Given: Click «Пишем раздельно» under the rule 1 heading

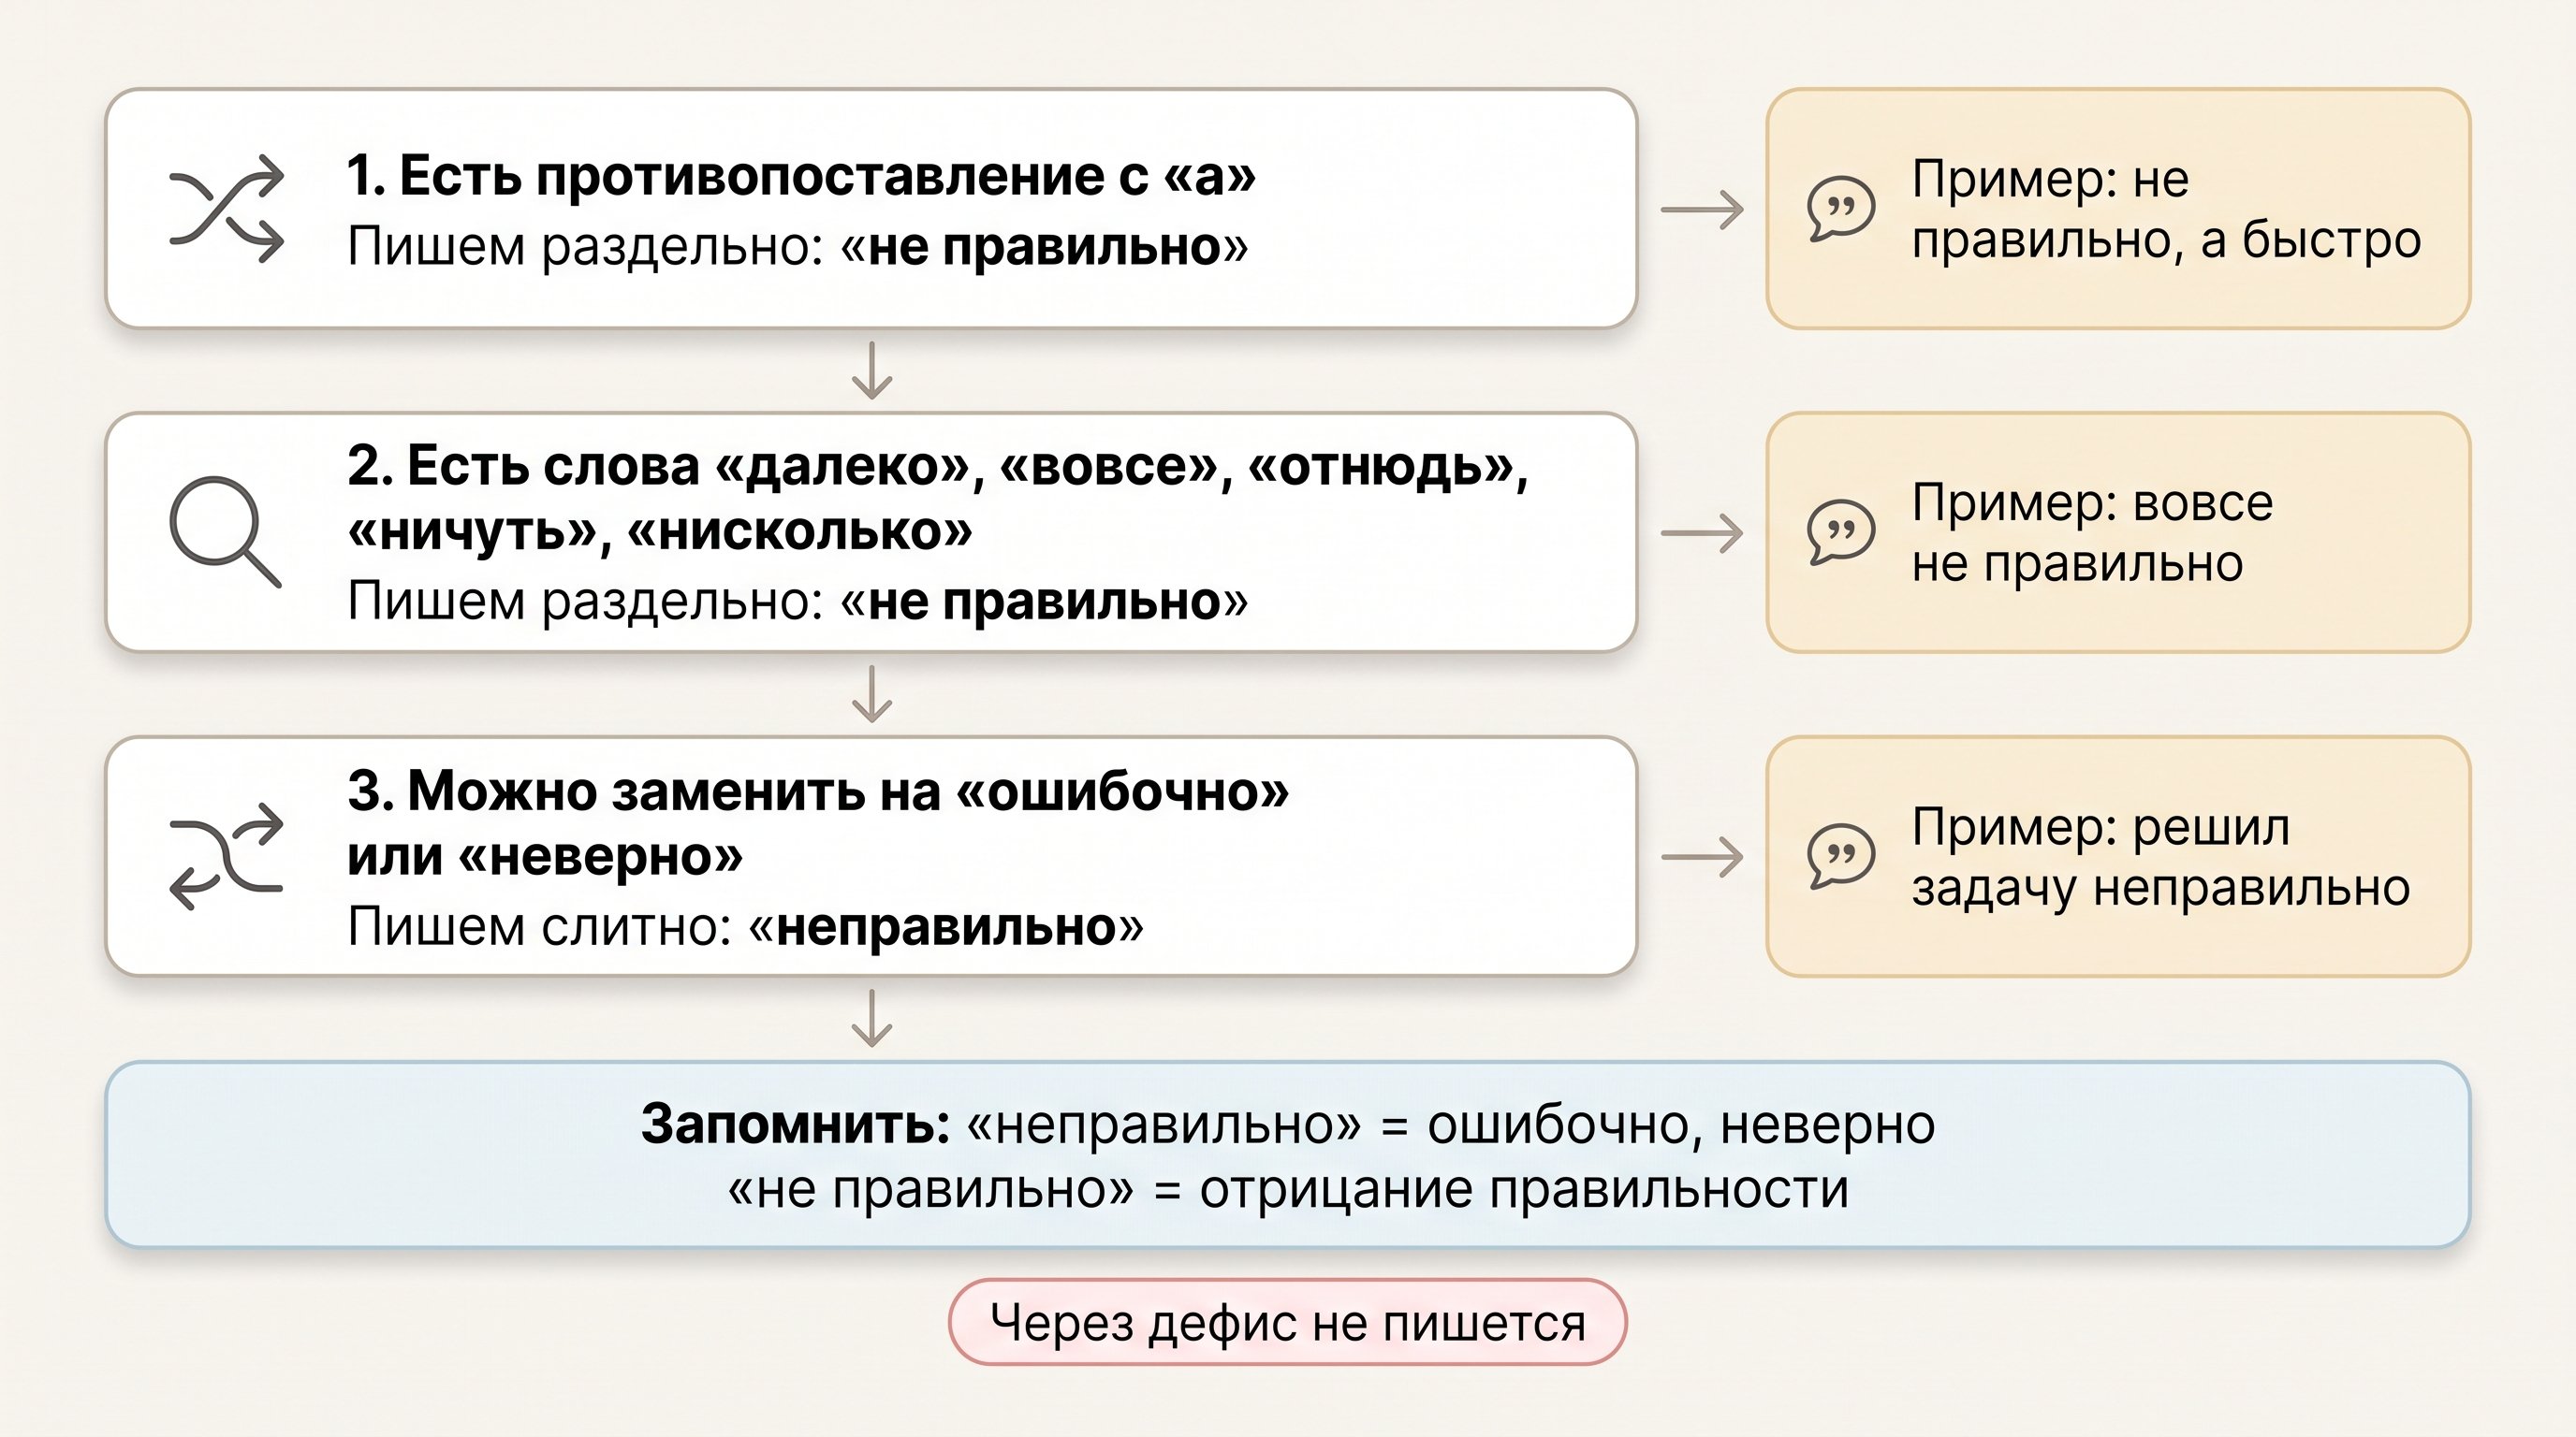Looking at the screenshot, I should [797, 247].
